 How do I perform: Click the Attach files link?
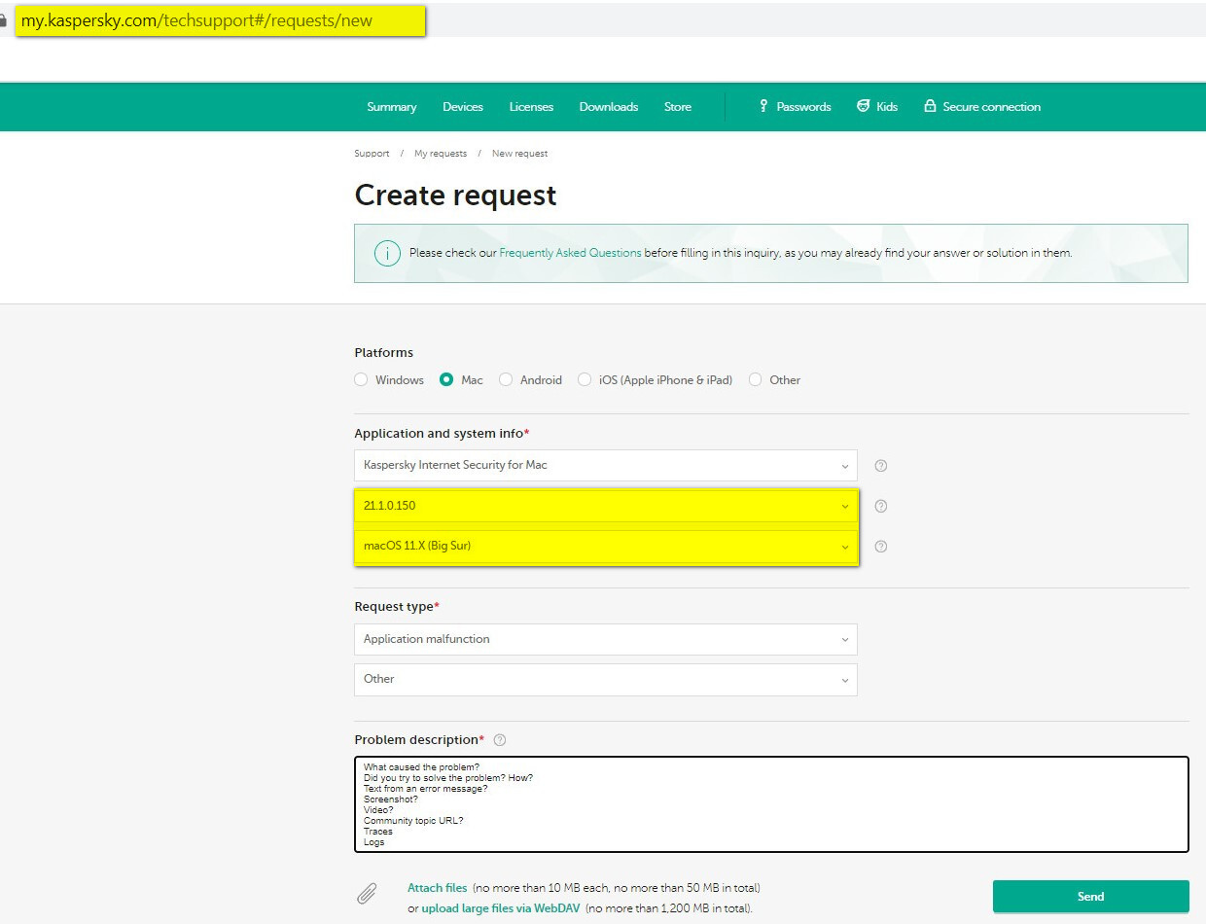438,888
